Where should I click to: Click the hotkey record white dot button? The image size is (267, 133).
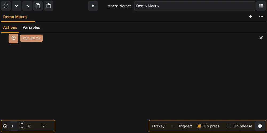tap(260, 126)
